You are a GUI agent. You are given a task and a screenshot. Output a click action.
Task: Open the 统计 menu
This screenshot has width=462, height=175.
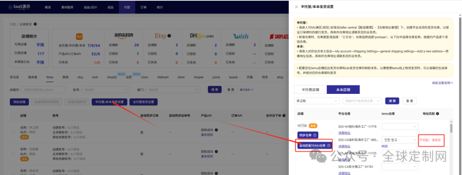point(160,7)
